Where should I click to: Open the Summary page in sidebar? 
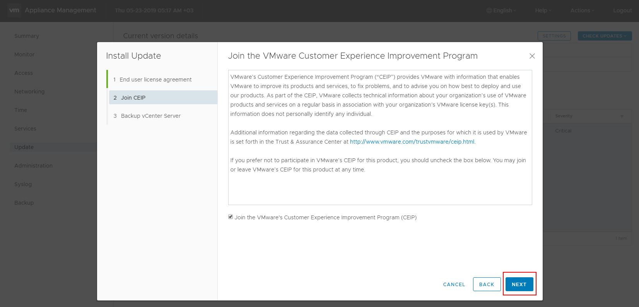27,36
